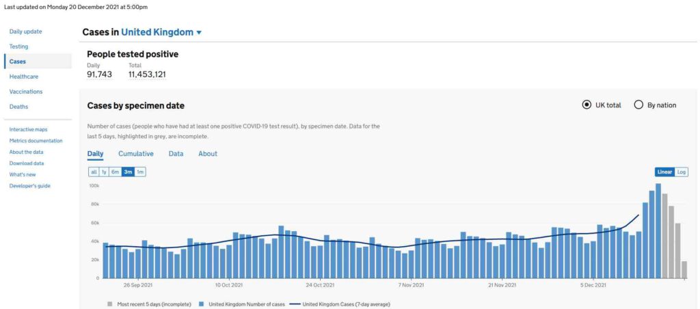Click the 100k y-axis label
The width and height of the screenshot is (700, 309).
click(x=94, y=185)
